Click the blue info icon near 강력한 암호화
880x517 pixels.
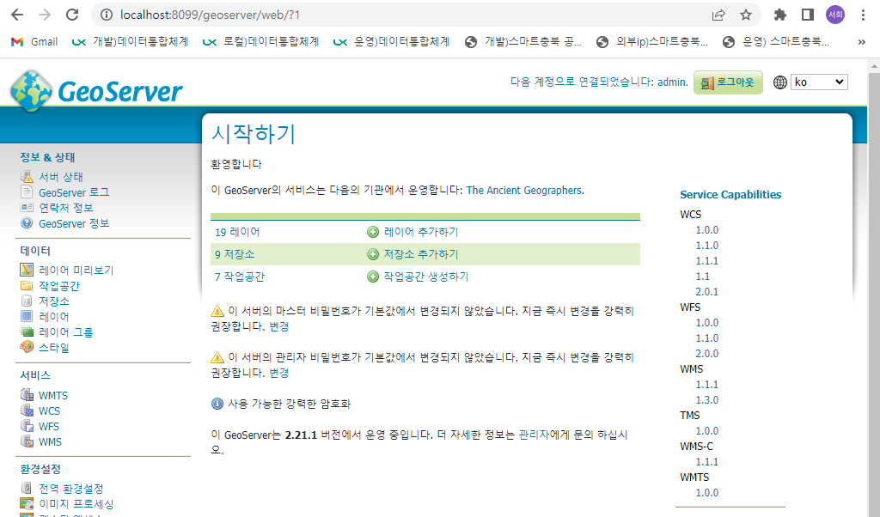click(217, 404)
